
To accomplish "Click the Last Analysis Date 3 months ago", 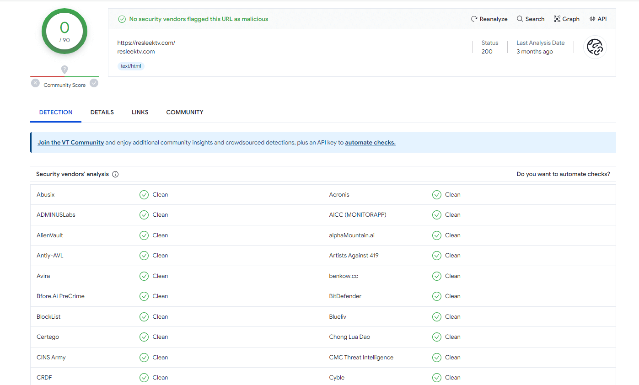I will click(x=535, y=52).
